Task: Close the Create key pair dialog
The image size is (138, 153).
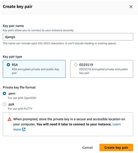Action: pyautogui.click(x=131, y=7)
